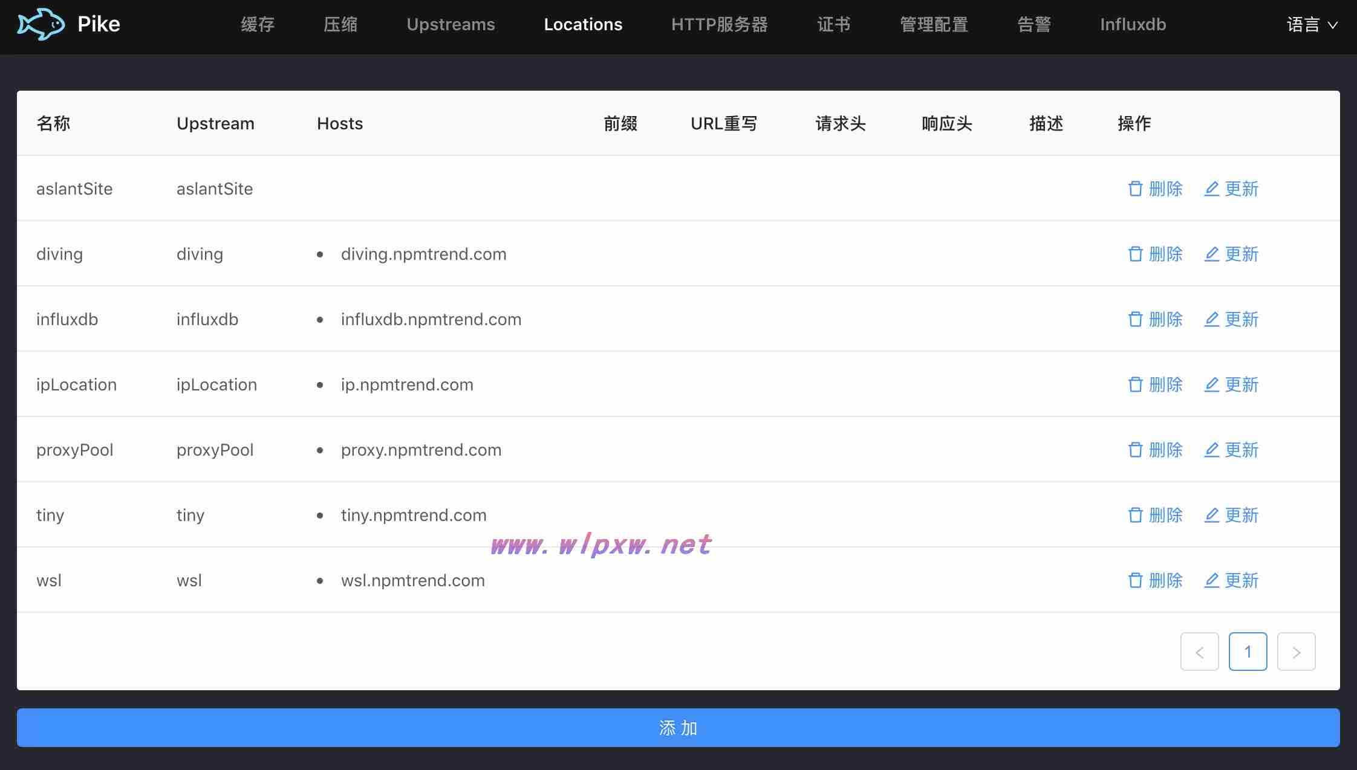The width and height of the screenshot is (1357, 770).
Task: Click the URL重写 column header
Action: 724,123
